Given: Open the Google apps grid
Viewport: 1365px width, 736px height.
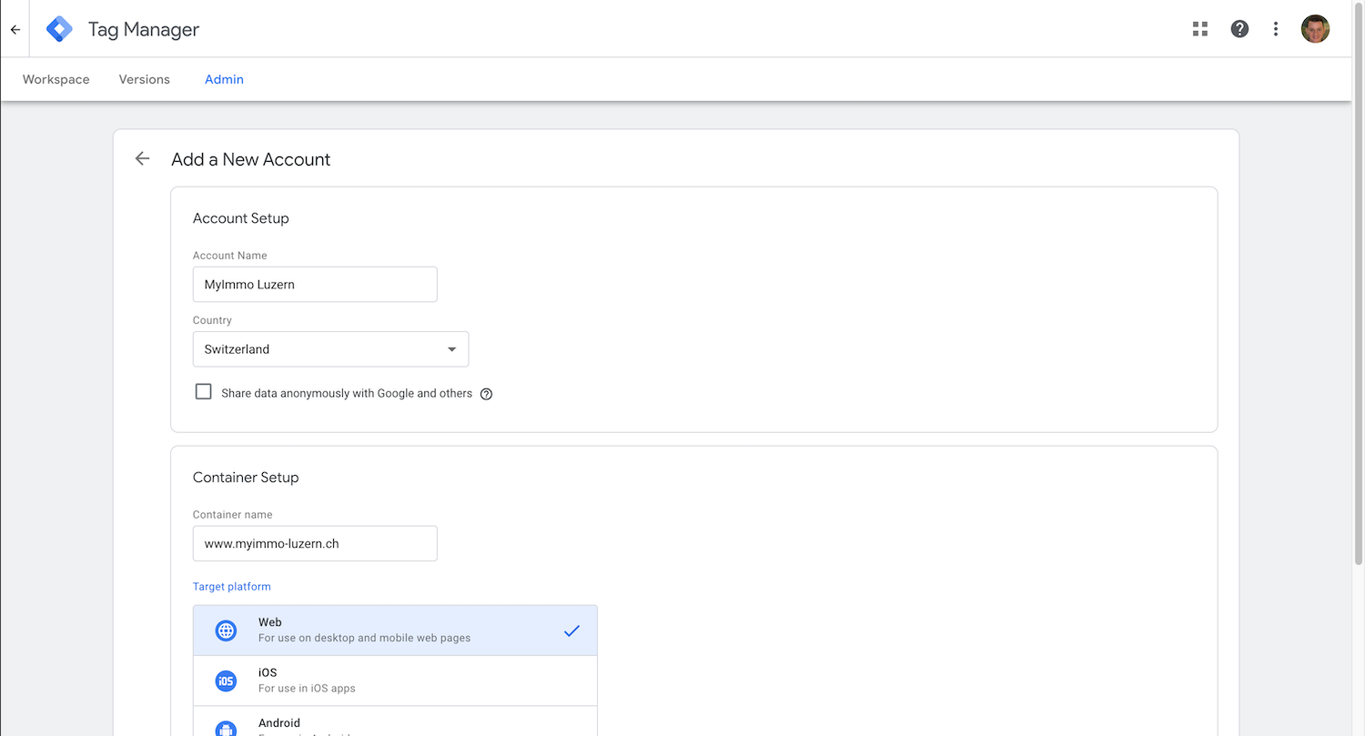Looking at the screenshot, I should 1200,29.
